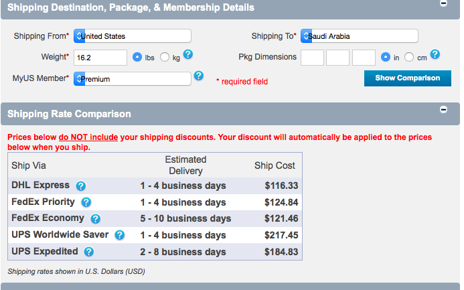Click the help icon beside FedEx Priority
The height and width of the screenshot is (290, 464).
tap(86, 202)
